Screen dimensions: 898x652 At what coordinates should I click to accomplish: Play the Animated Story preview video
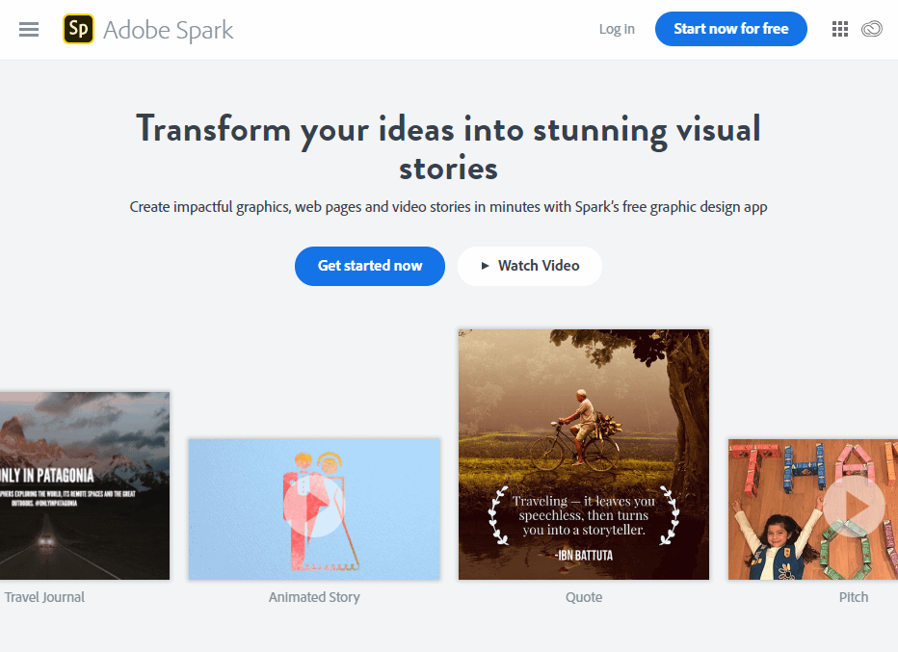point(314,508)
